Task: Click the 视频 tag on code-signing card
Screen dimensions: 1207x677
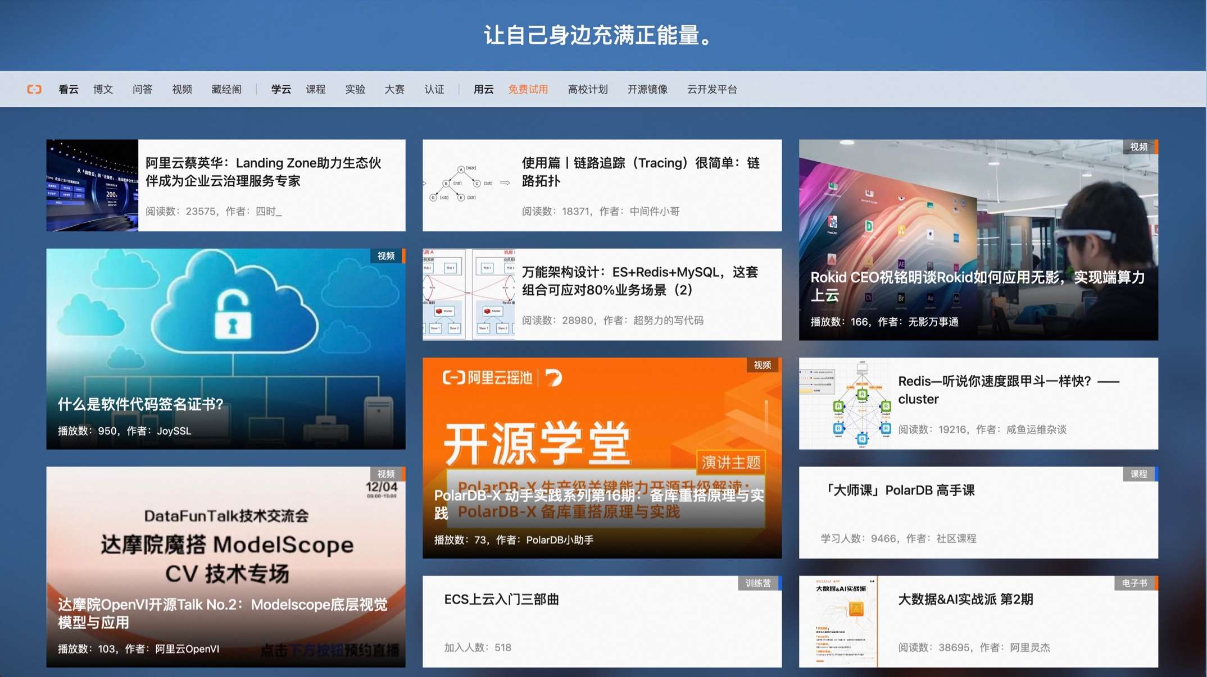Action: [386, 255]
